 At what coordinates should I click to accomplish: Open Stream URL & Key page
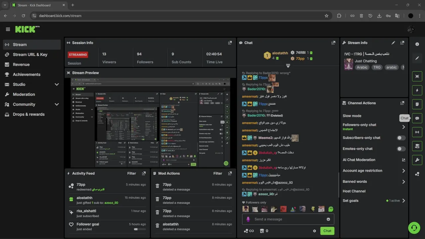click(x=32, y=54)
